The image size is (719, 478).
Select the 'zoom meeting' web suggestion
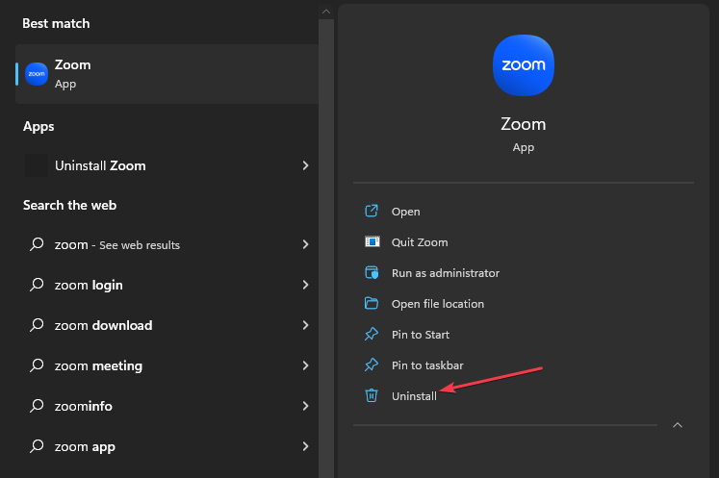pyautogui.click(x=167, y=365)
